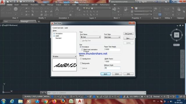186x104 pixels.
Task: Expand the Draw panel flyout
Action: (x=15, y=18)
